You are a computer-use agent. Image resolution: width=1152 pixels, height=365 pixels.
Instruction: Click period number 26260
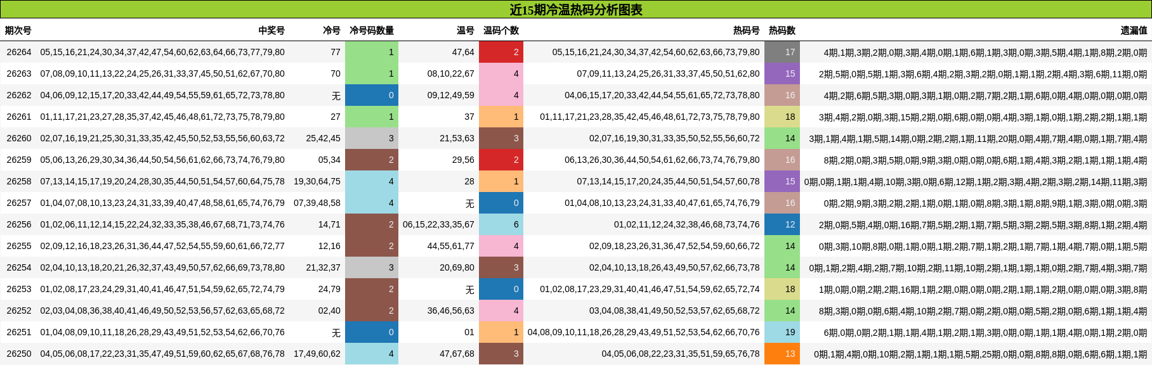tap(19, 138)
